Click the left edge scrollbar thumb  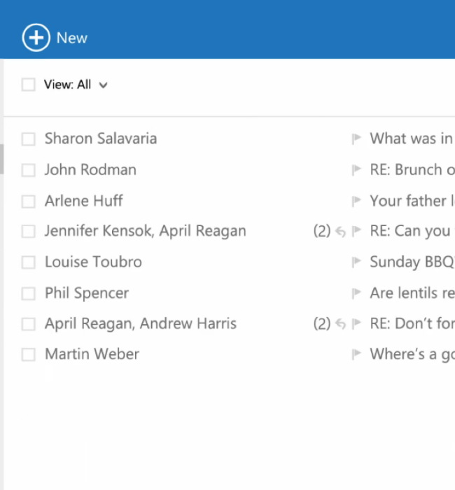tap(2, 159)
